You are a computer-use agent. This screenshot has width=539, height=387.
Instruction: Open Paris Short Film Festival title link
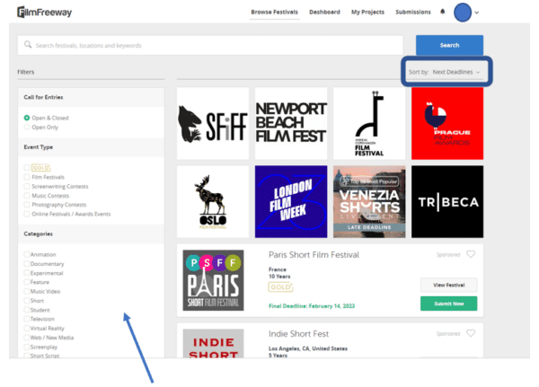314,255
